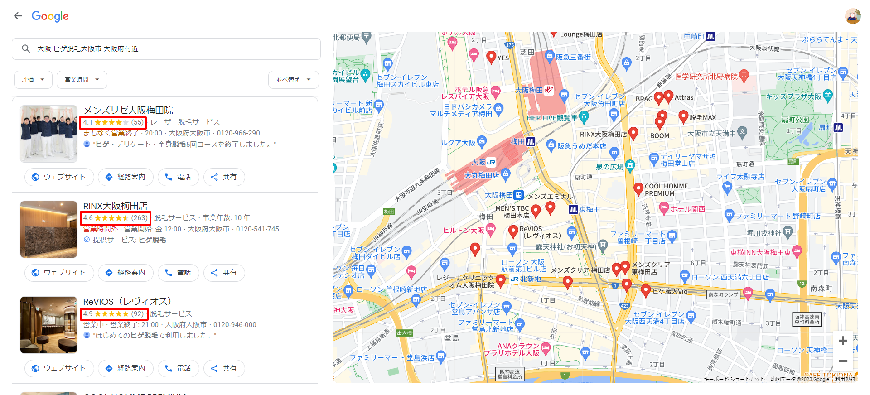870x395 pixels.
Task: Click the ホテル関西 hotel marker
Action: 664,208
